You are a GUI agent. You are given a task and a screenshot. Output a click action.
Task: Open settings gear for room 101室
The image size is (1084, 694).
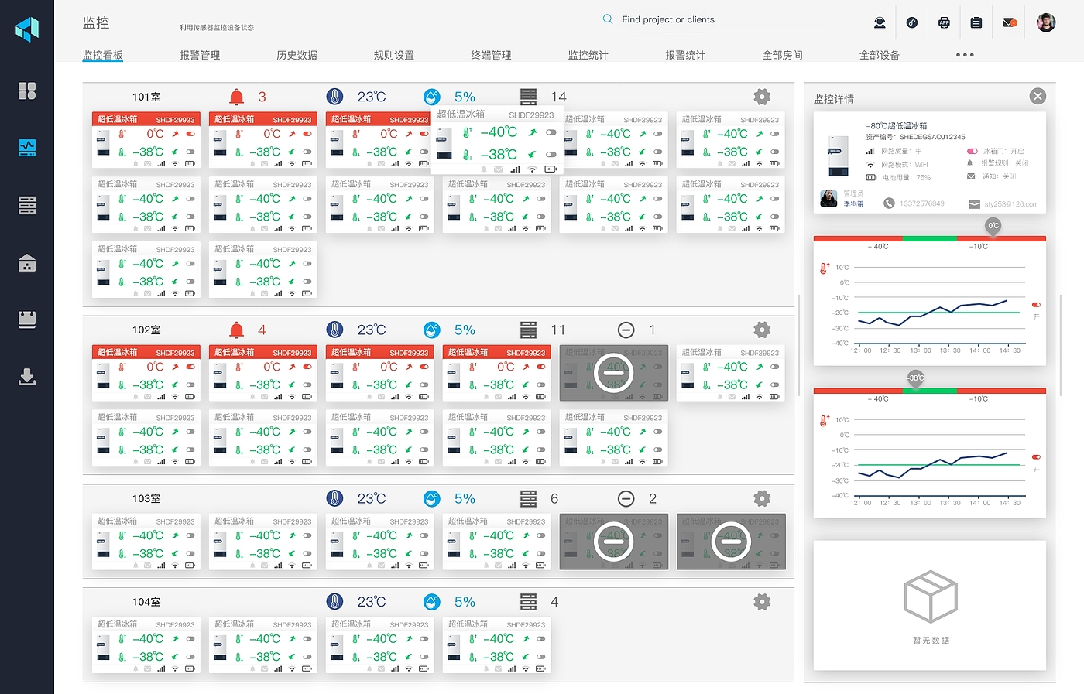point(762,97)
